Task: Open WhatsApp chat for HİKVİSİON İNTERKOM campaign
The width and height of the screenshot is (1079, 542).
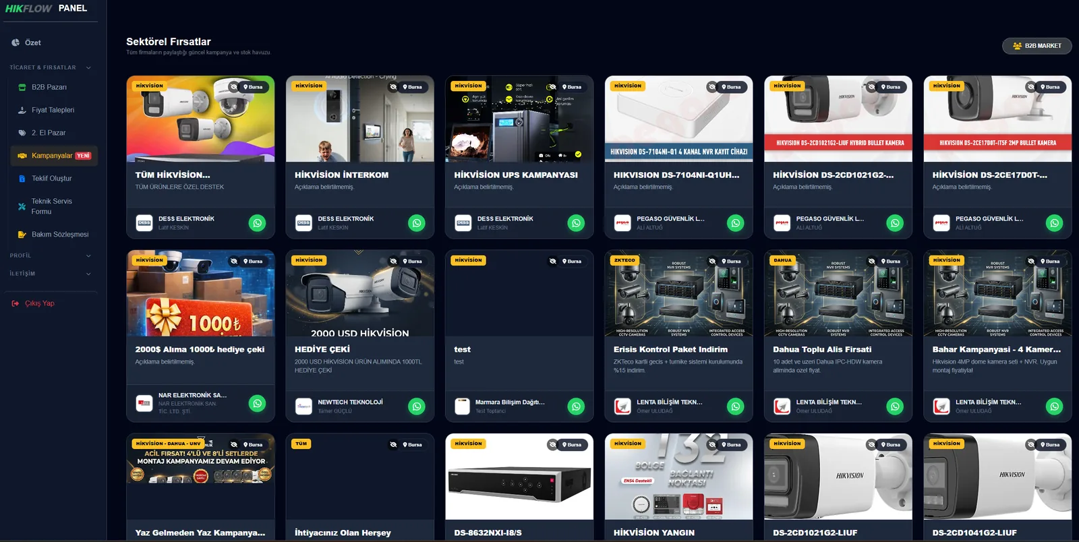Action: pyautogui.click(x=417, y=223)
